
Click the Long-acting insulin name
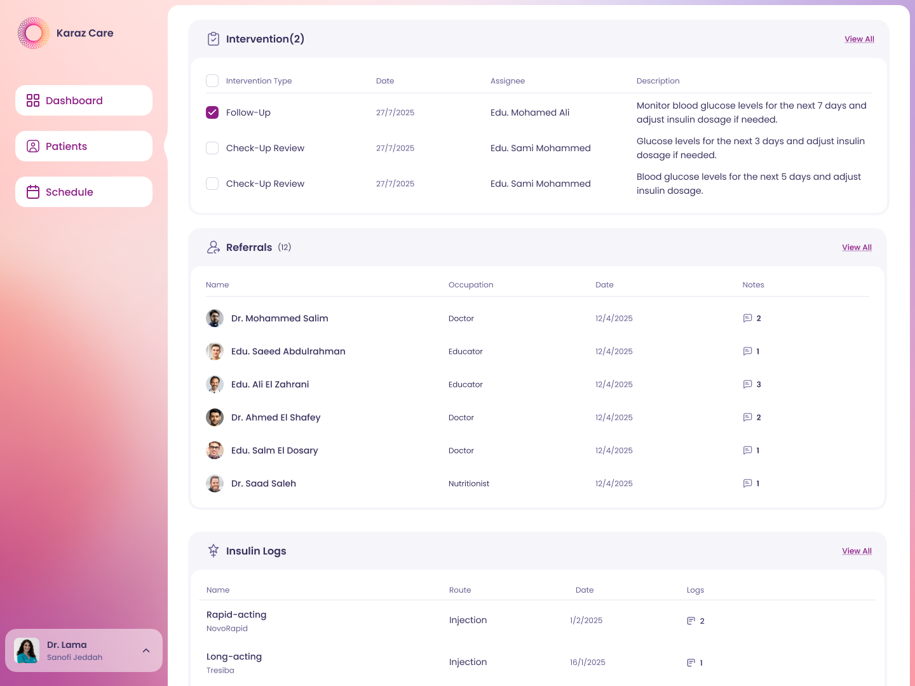(x=234, y=657)
